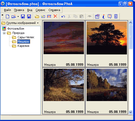
Task: Select the sunset tree silhouette thumbnail
Action: 107,38
